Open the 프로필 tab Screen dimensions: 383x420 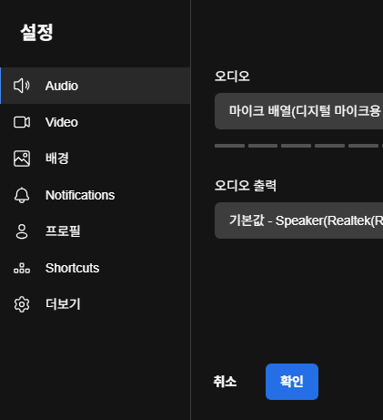[96, 231]
